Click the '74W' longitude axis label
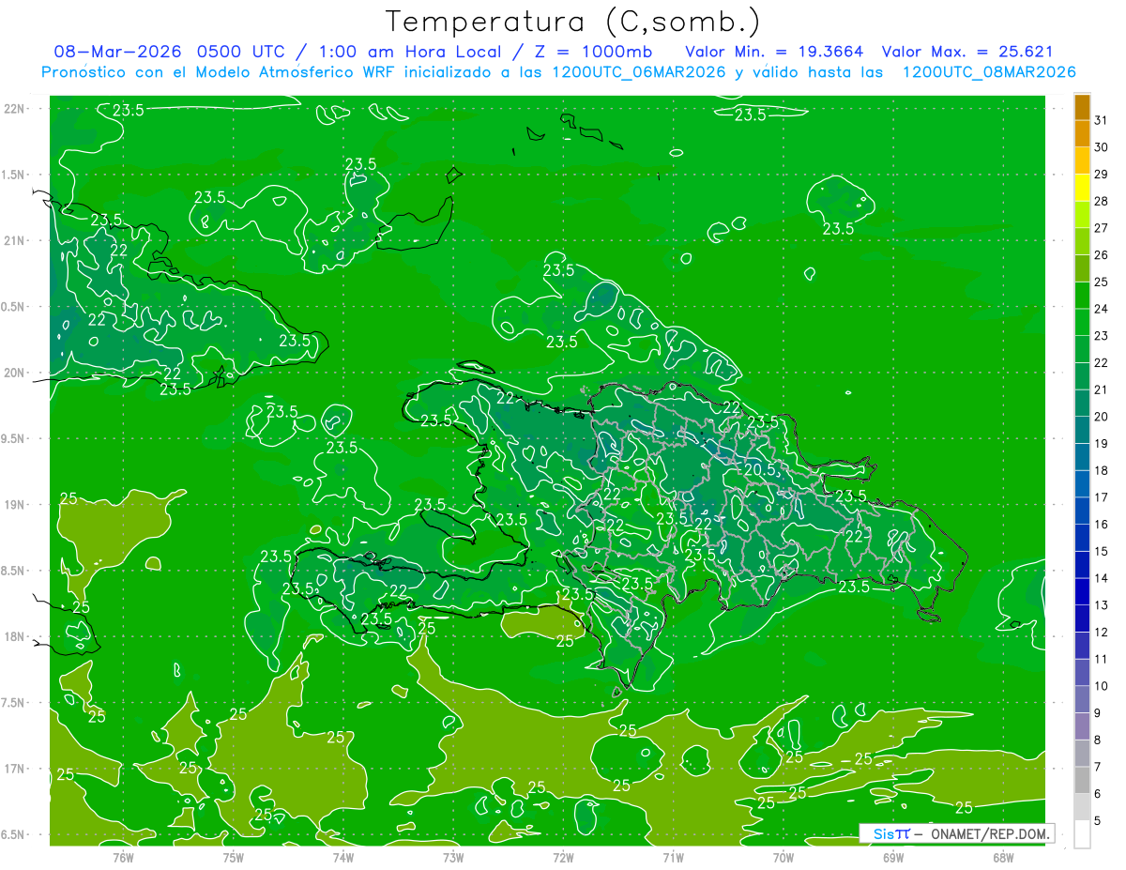The width and height of the screenshot is (1126, 870). [342, 858]
